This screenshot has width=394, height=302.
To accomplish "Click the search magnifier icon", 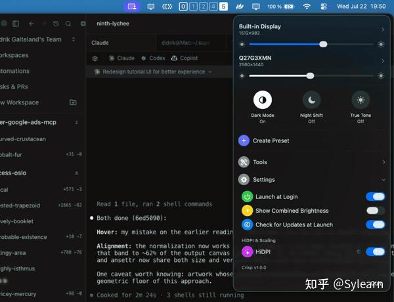I will 68,24.
